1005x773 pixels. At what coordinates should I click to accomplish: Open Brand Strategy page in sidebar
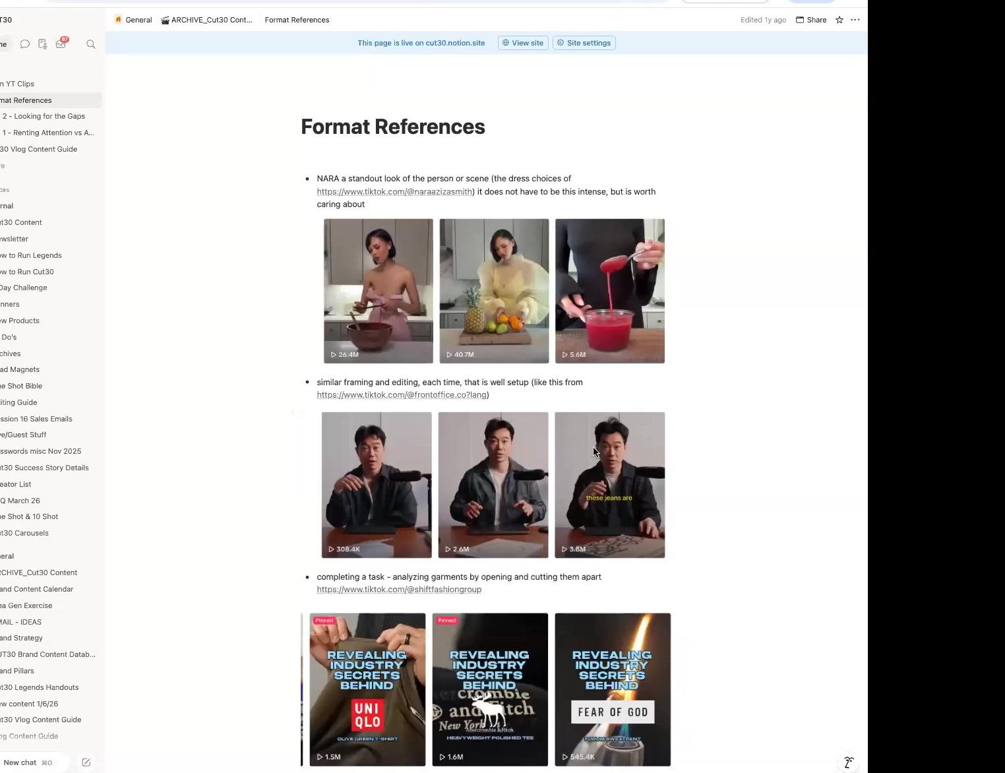pos(51,638)
